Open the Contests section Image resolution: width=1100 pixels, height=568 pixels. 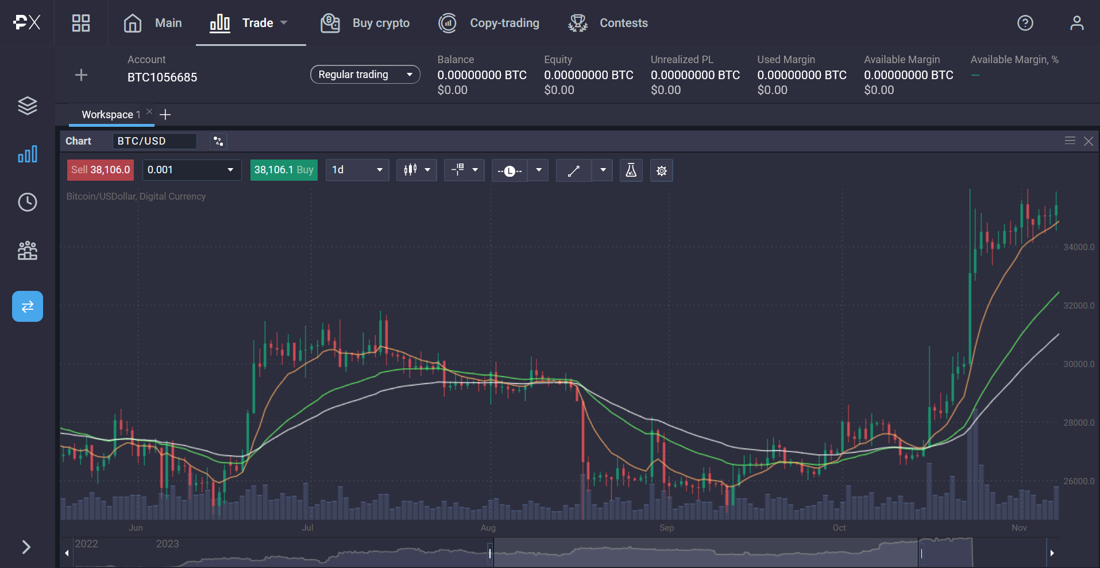[608, 23]
